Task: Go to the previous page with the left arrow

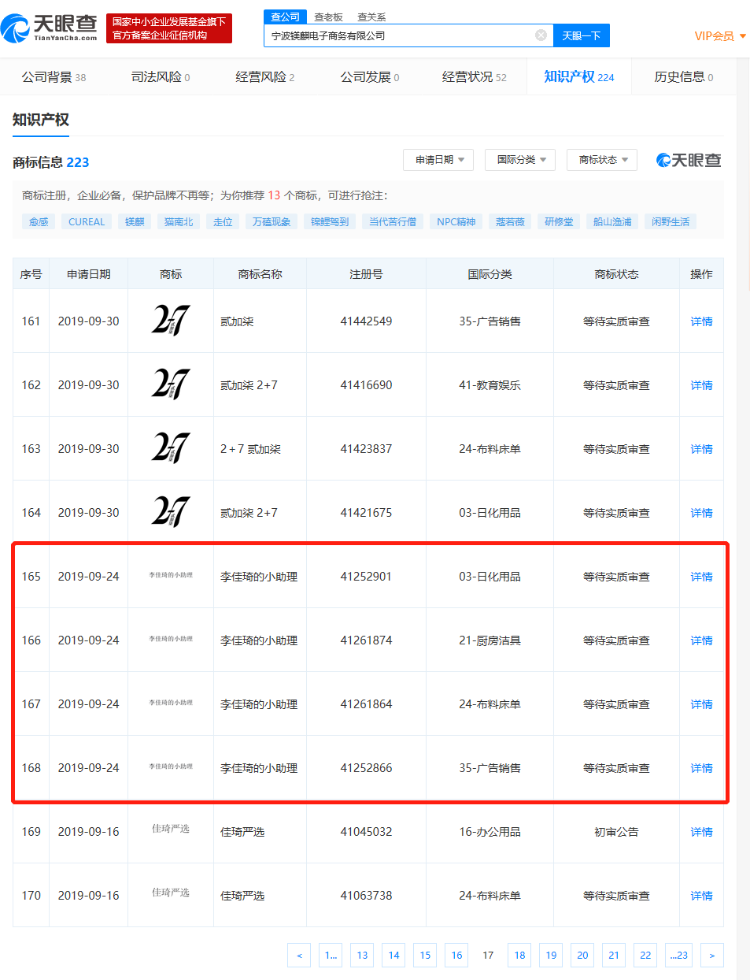Action: coord(299,956)
